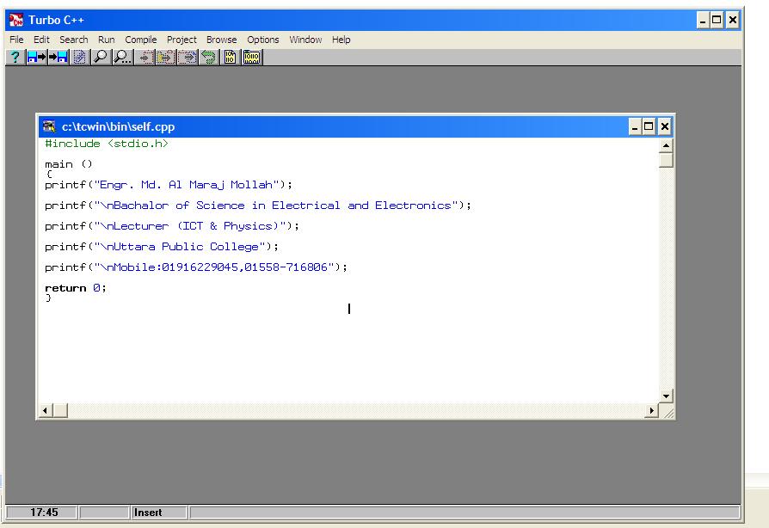
Task: Click the Search magnifier toolbar icon
Action: [x=101, y=58]
